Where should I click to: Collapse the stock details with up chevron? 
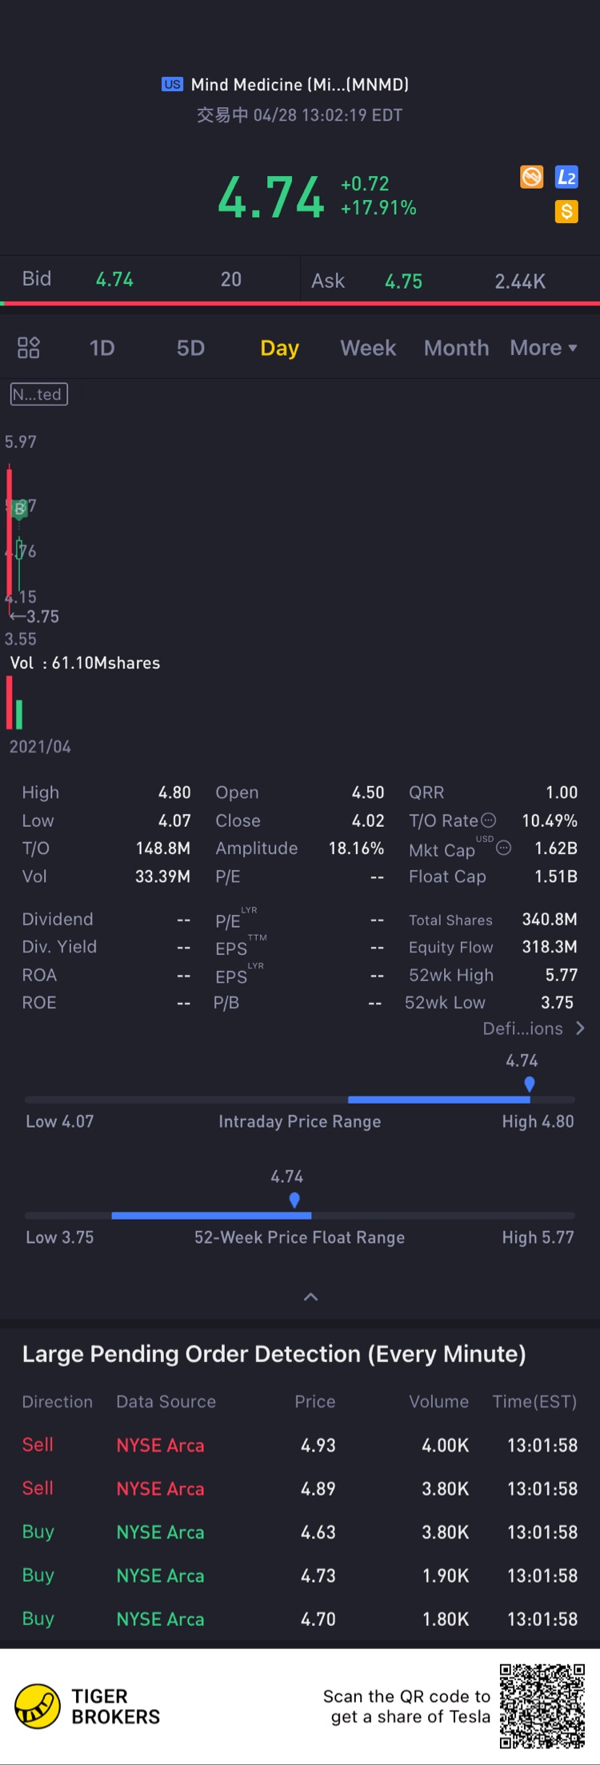(x=311, y=1297)
